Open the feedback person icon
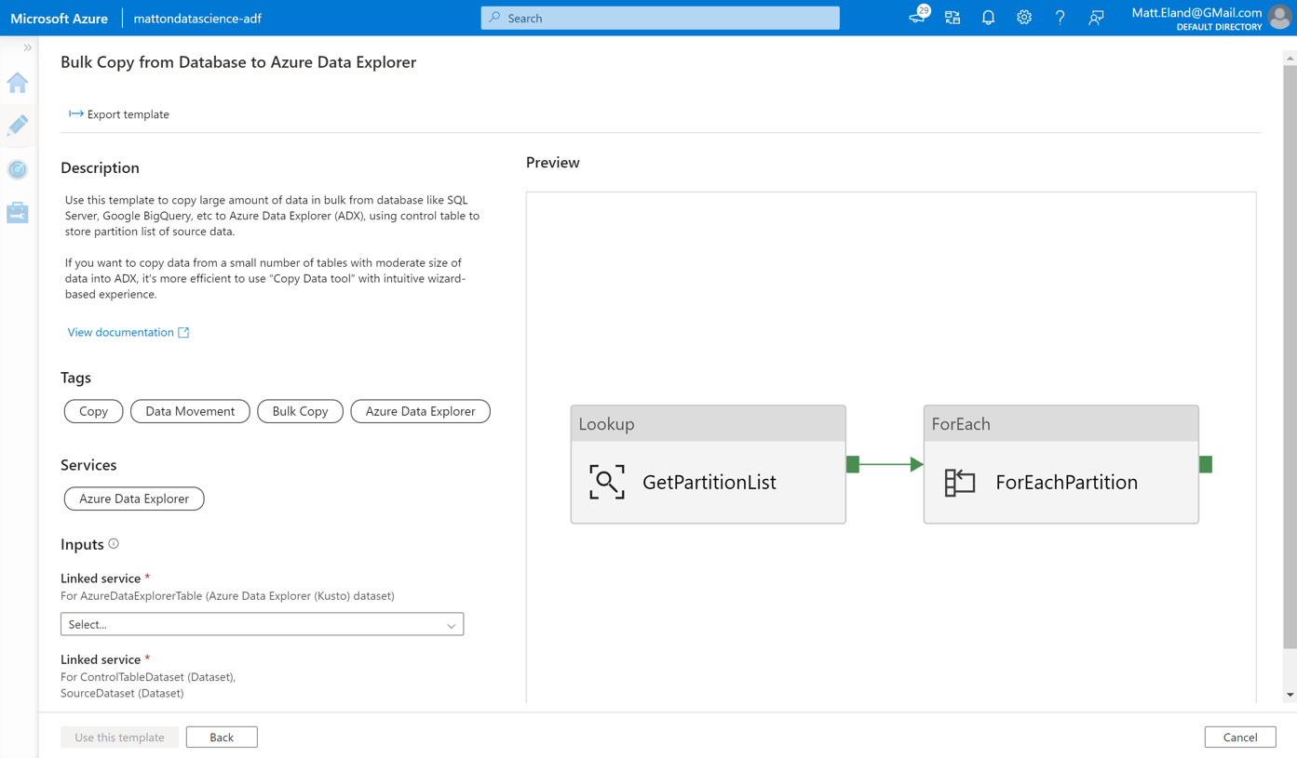The width and height of the screenshot is (1297, 758). [x=1096, y=18]
